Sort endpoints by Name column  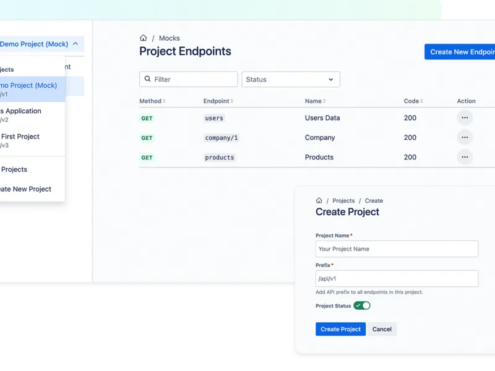click(315, 101)
